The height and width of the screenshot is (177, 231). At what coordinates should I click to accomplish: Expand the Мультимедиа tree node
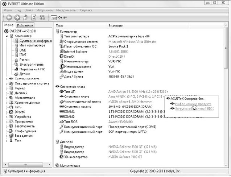(7, 98)
